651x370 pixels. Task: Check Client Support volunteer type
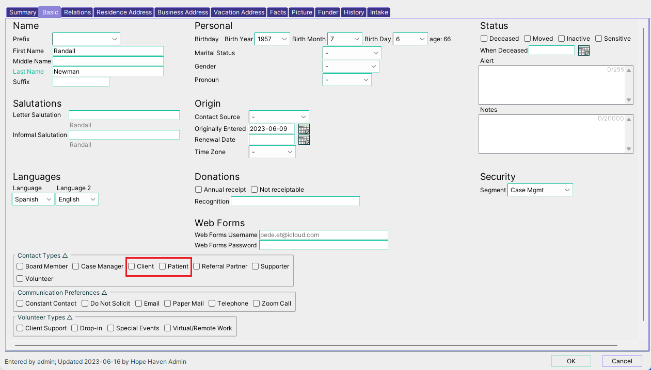tap(20, 328)
